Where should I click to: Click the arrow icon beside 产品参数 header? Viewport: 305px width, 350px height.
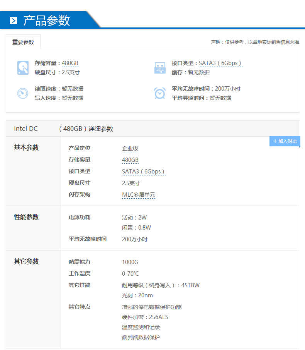tap(14, 21)
